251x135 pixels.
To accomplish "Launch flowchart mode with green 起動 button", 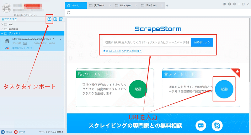I will (x=138, y=89).
